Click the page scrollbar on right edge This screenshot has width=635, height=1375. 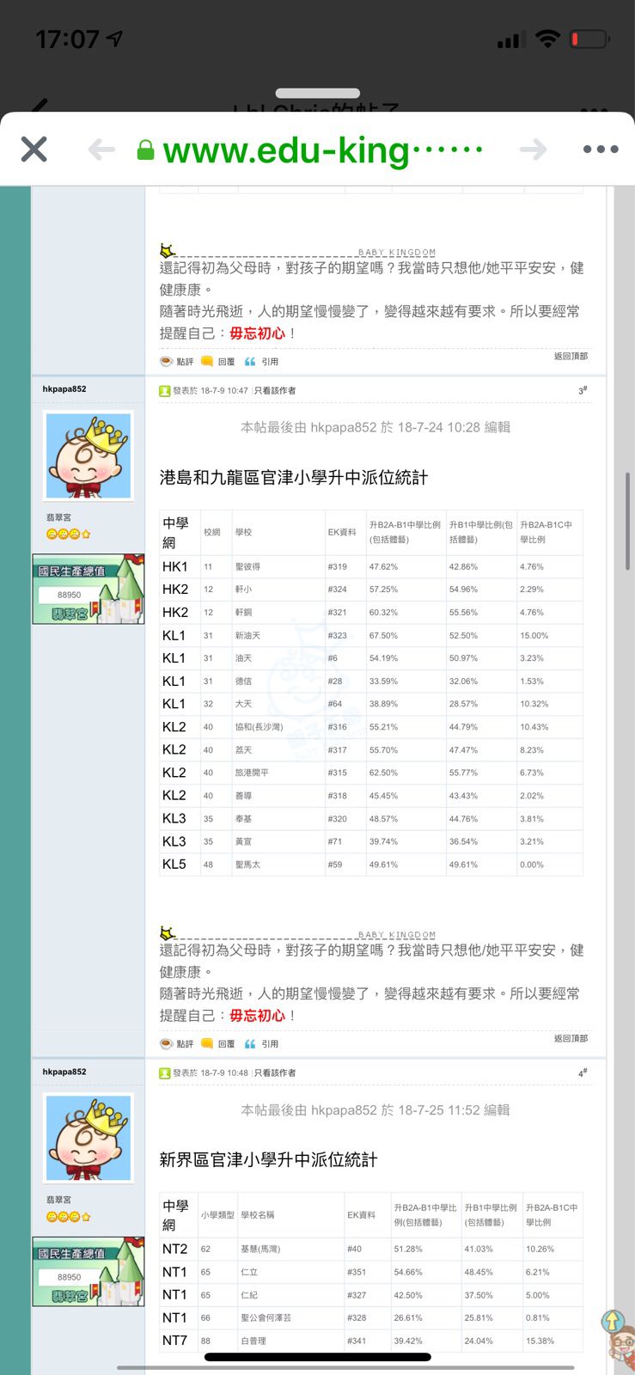(x=628, y=520)
